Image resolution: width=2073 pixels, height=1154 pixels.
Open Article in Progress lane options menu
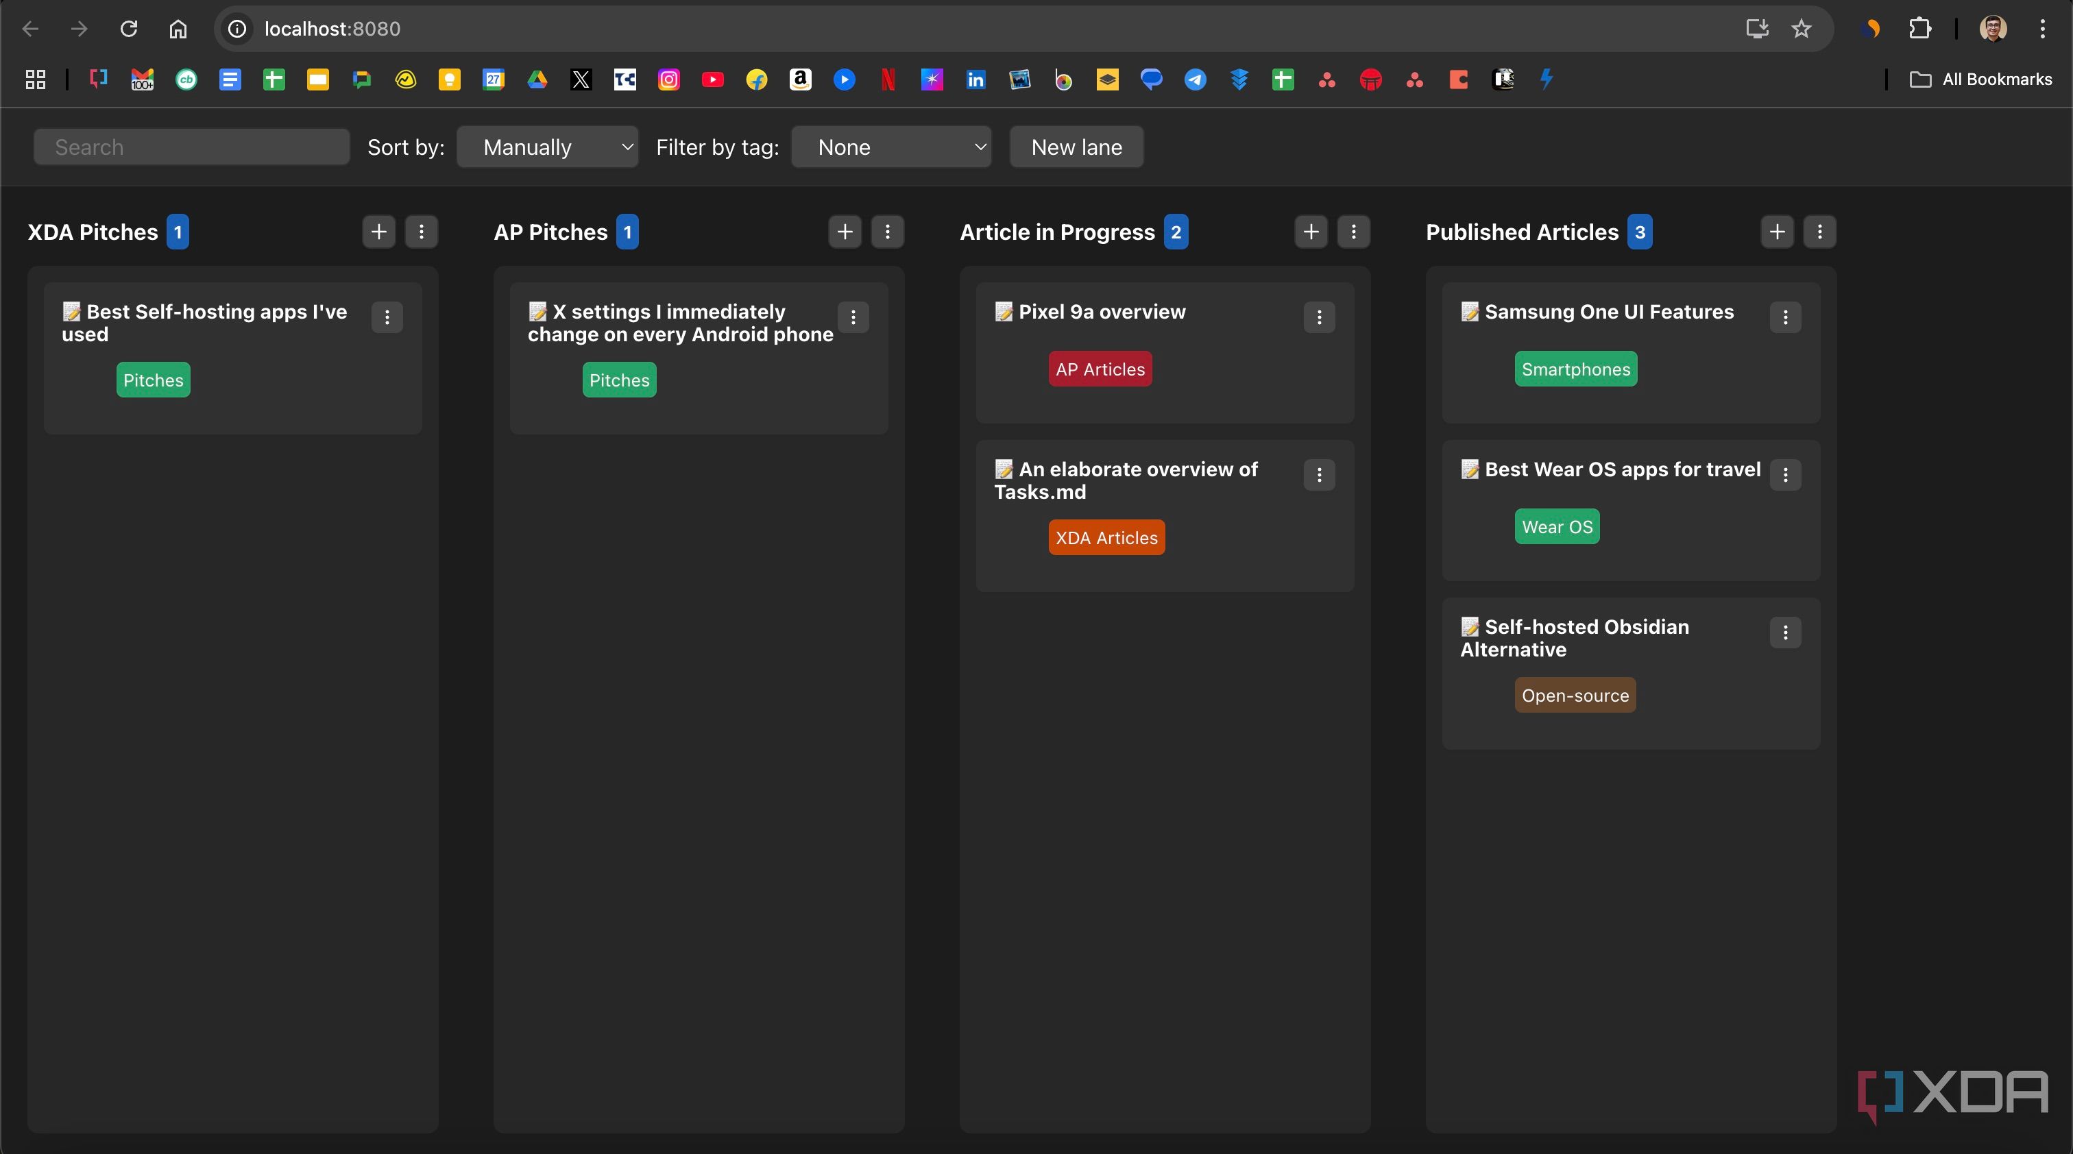1354,232
